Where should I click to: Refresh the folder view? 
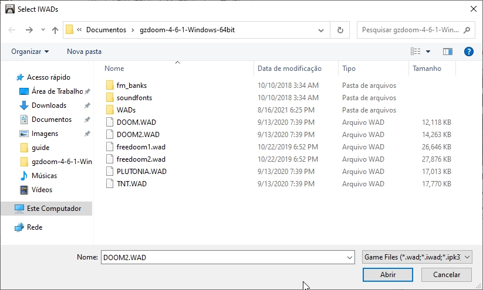340,30
